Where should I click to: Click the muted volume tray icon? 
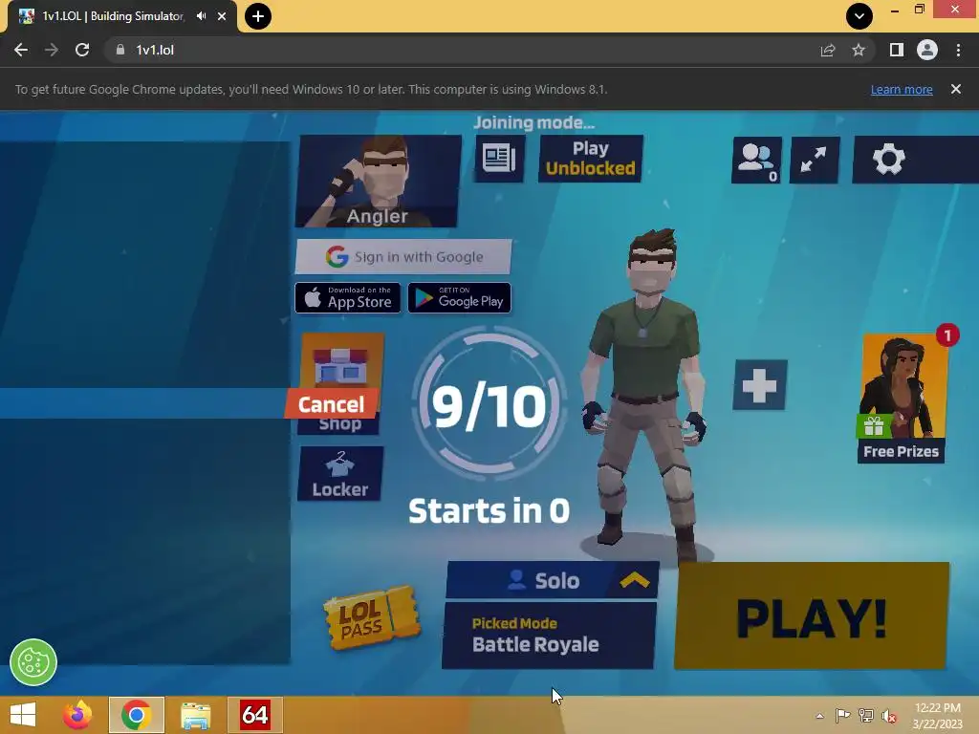[888, 716]
